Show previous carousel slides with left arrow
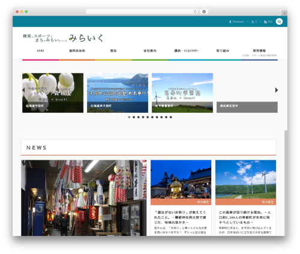 coord(23,90)
